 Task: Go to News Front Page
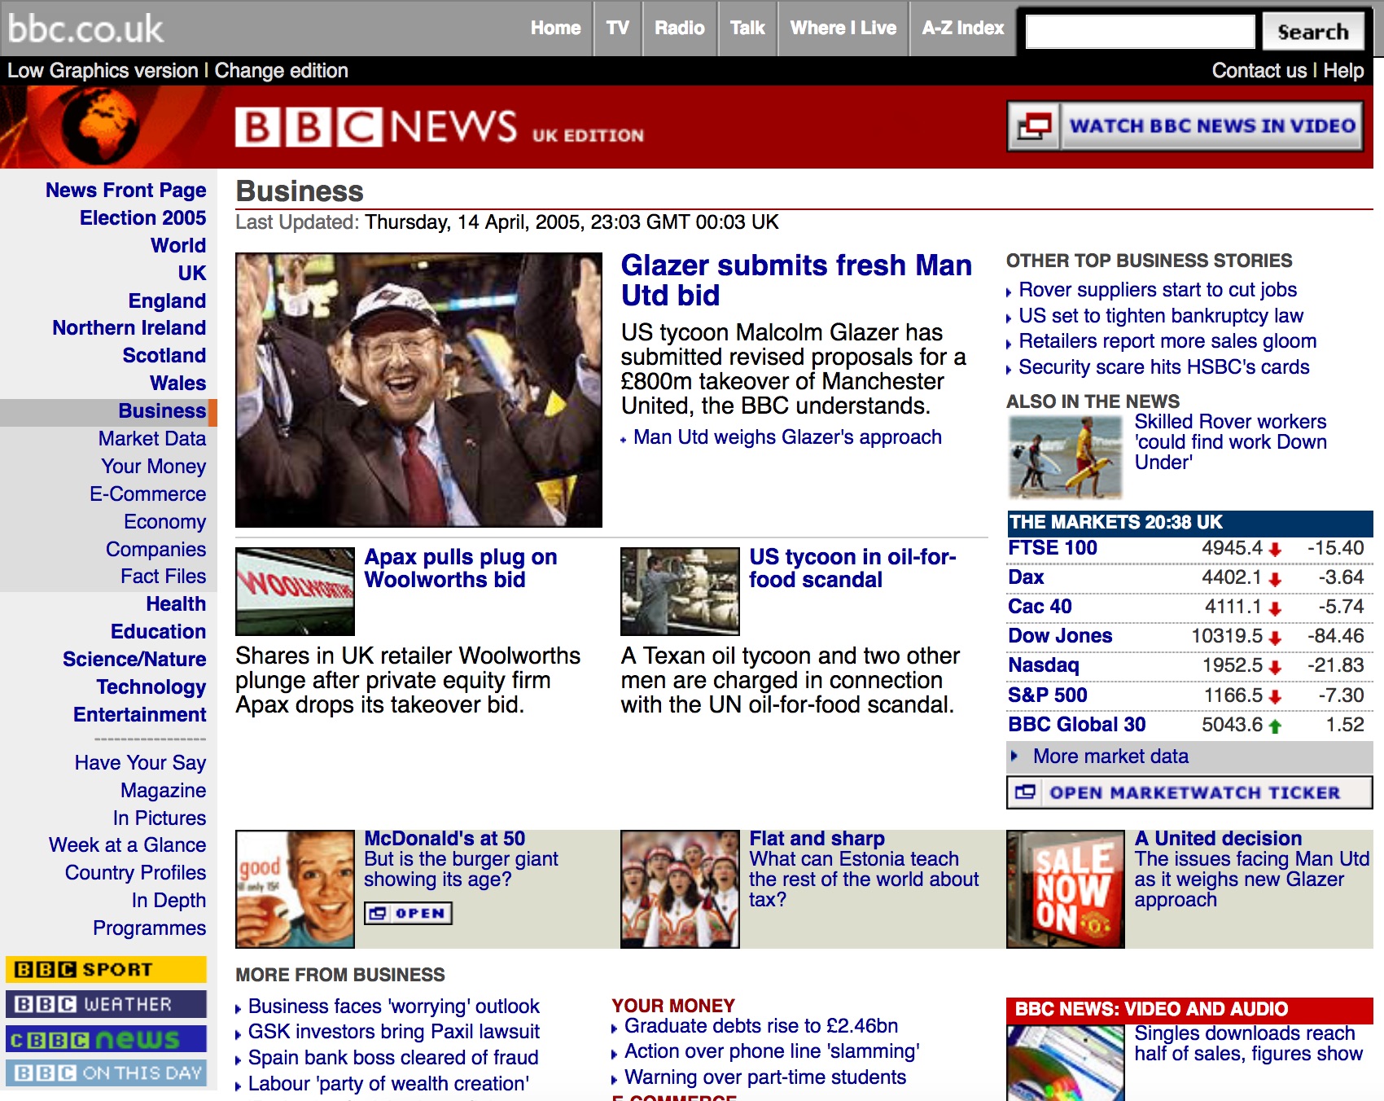[126, 190]
